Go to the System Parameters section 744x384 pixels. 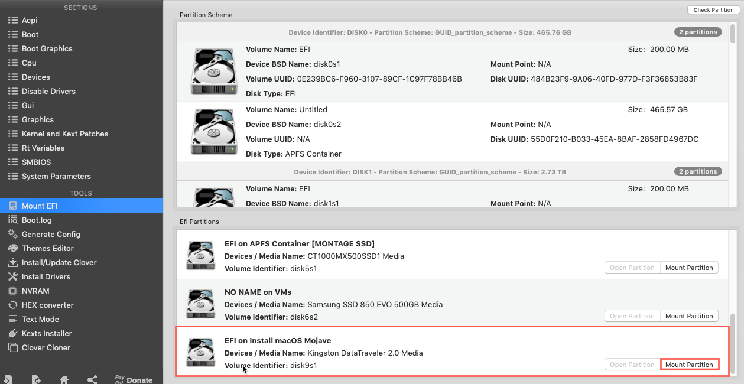click(81, 176)
